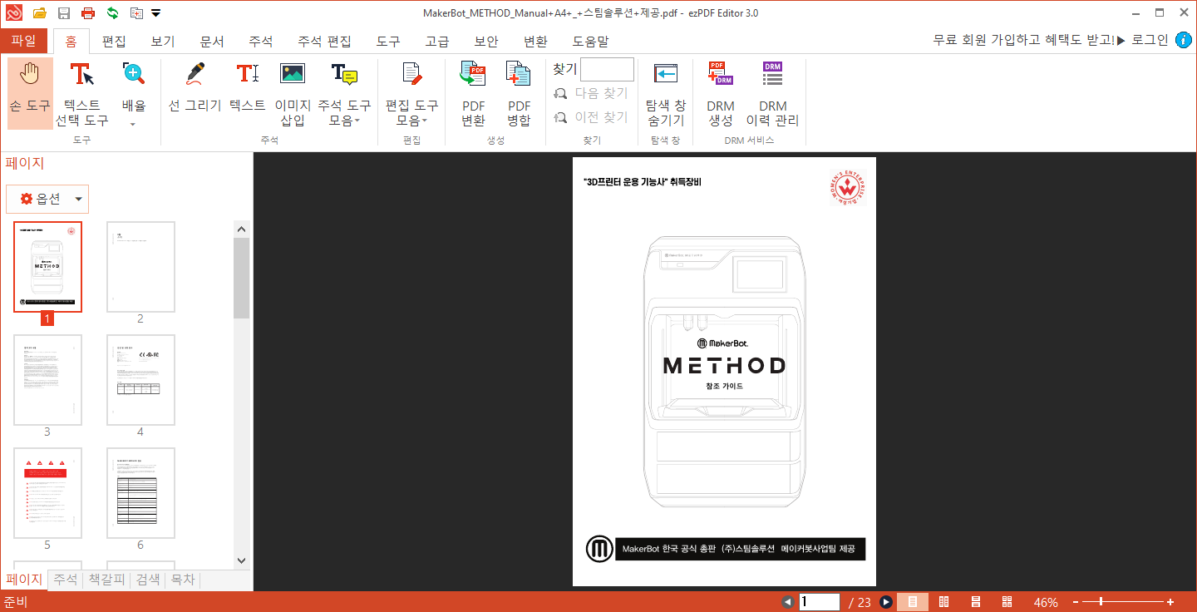
Task: Save the document with the floppy icon
Action: point(64,13)
